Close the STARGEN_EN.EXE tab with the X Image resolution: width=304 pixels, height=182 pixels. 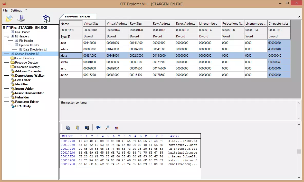[x=299, y=17]
